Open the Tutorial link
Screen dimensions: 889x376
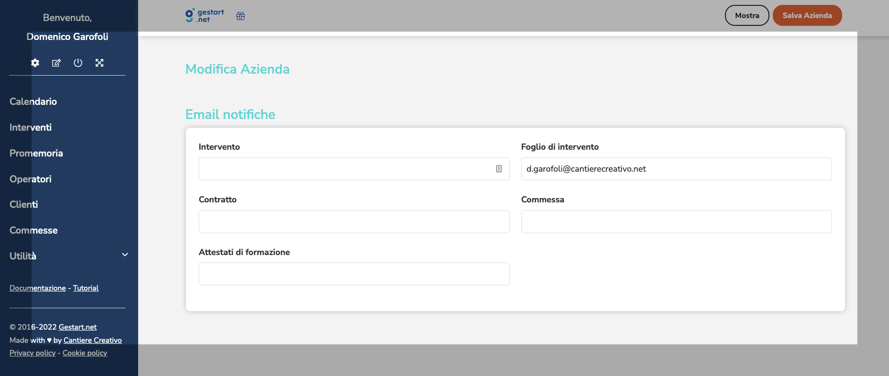tap(86, 288)
